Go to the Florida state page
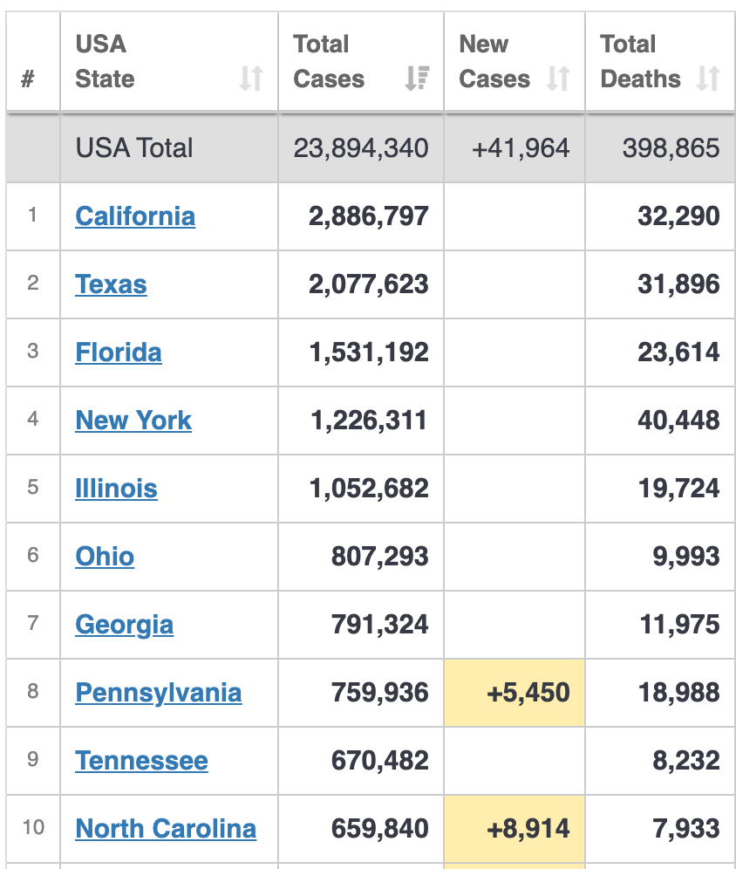This screenshot has width=736, height=869. coord(119,352)
